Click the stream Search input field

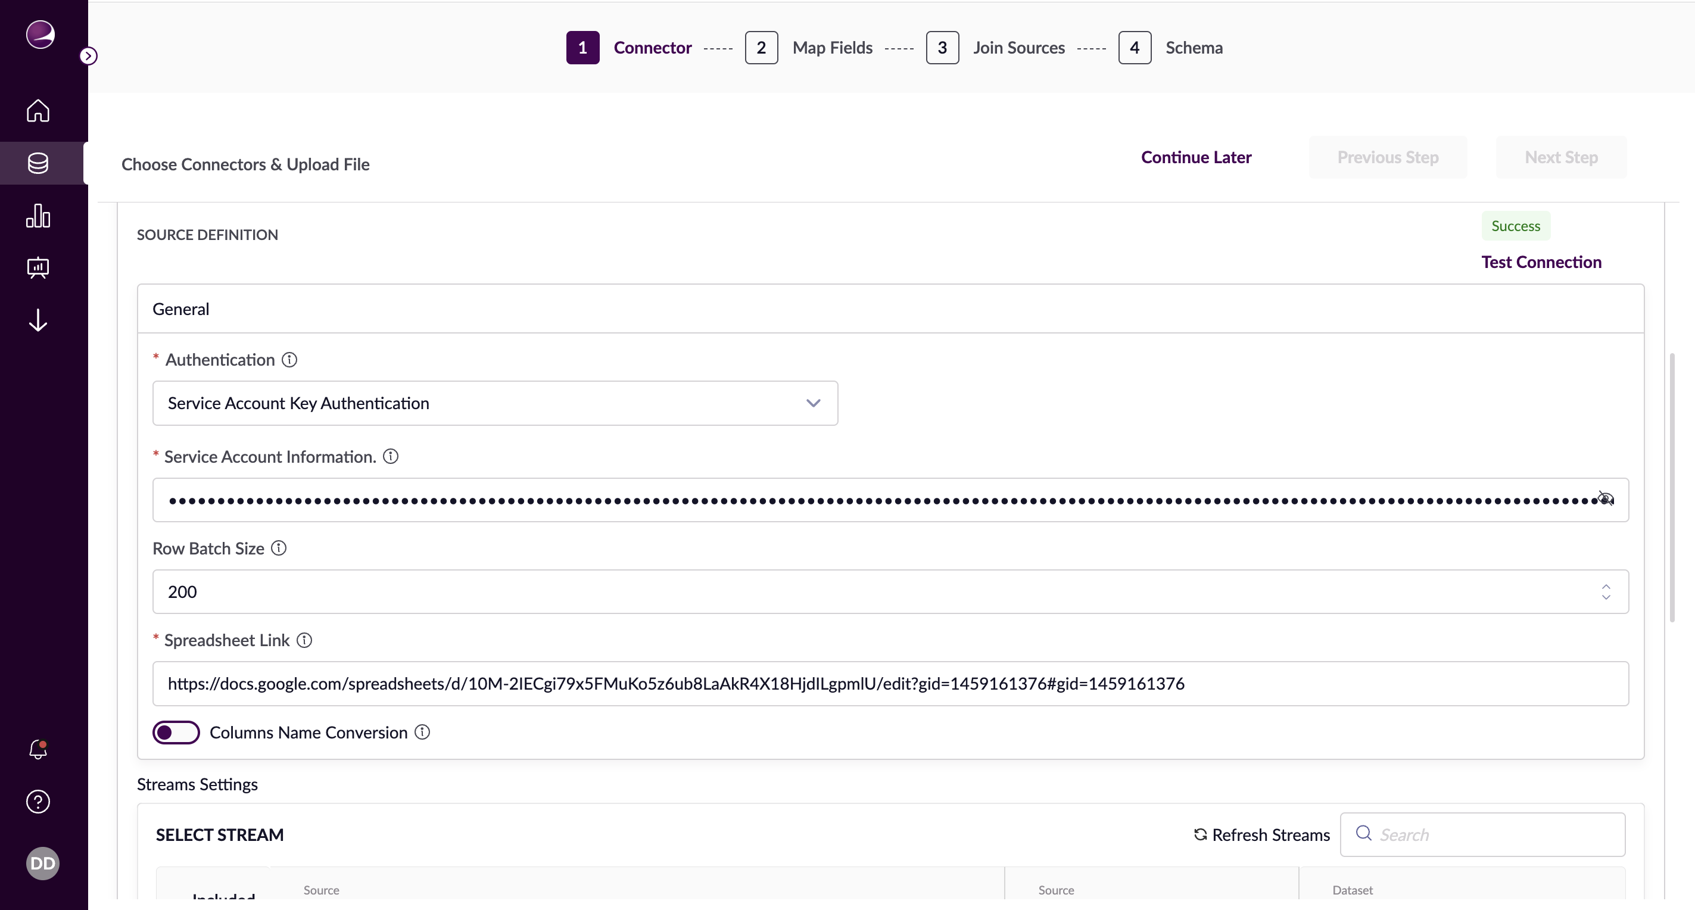1482,834
